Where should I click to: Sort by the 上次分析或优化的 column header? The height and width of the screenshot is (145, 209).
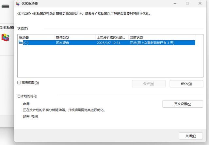(x=111, y=37)
